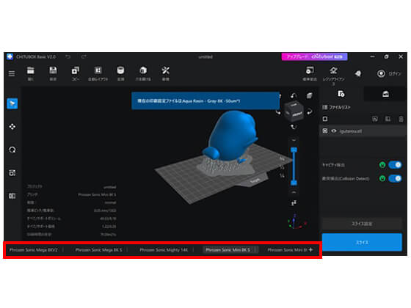
Task: Click the blue Slice button
Action: (x=362, y=243)
